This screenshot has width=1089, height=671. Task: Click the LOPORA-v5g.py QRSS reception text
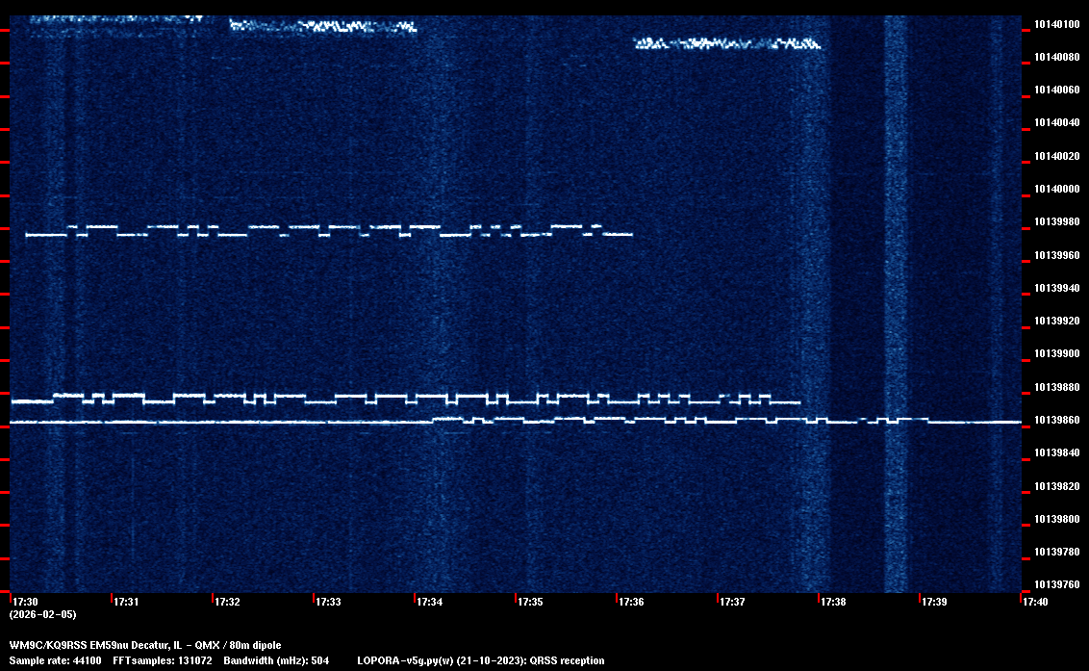pos(480,660)
